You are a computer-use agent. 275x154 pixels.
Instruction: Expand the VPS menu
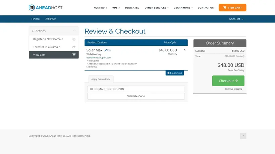pyautogui.click(x=116, y=8)
